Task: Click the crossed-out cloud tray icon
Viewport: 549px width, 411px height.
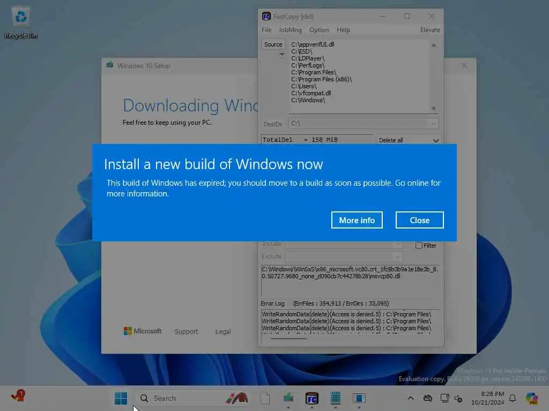Action: (x=427, y=398)
